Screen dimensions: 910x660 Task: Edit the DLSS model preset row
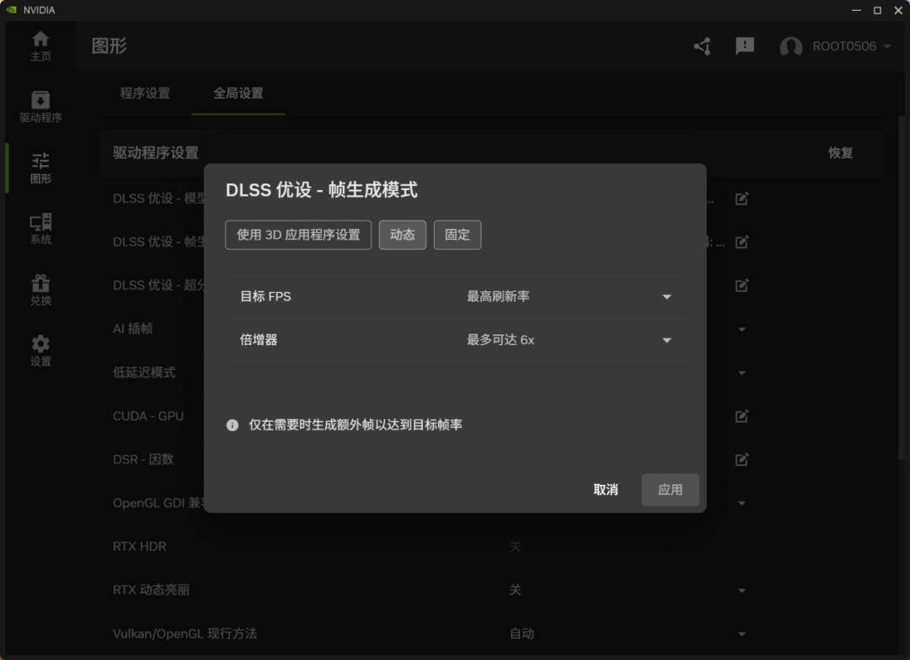(x=741, y=199)
